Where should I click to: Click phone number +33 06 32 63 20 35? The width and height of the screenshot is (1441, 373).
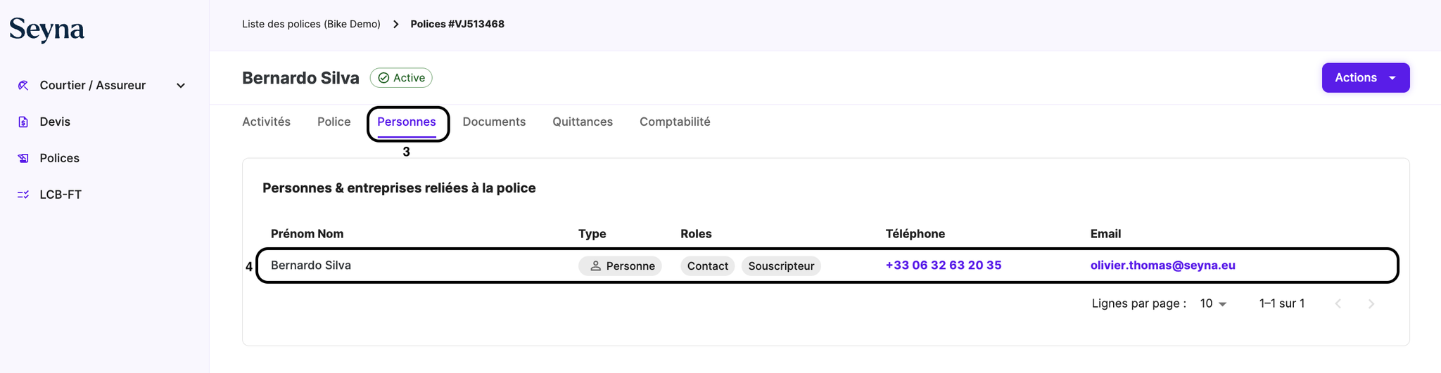point(943,266)
